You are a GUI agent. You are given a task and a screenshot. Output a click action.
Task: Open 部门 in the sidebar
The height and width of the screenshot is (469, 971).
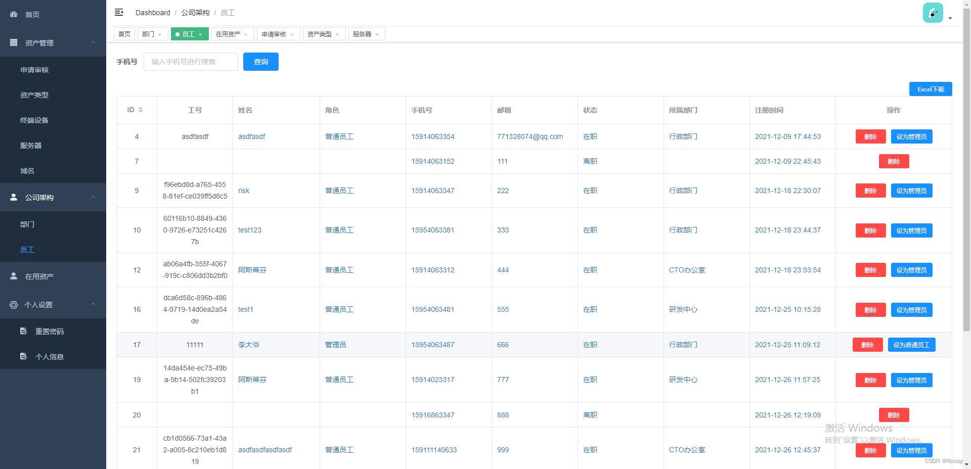coord(53,224)
